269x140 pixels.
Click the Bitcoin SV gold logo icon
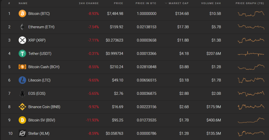click(22, 120)
